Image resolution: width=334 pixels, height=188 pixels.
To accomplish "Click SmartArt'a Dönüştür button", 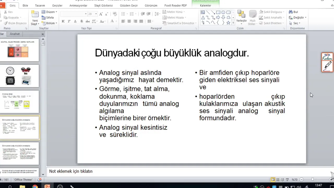I will tap(180, 23).
